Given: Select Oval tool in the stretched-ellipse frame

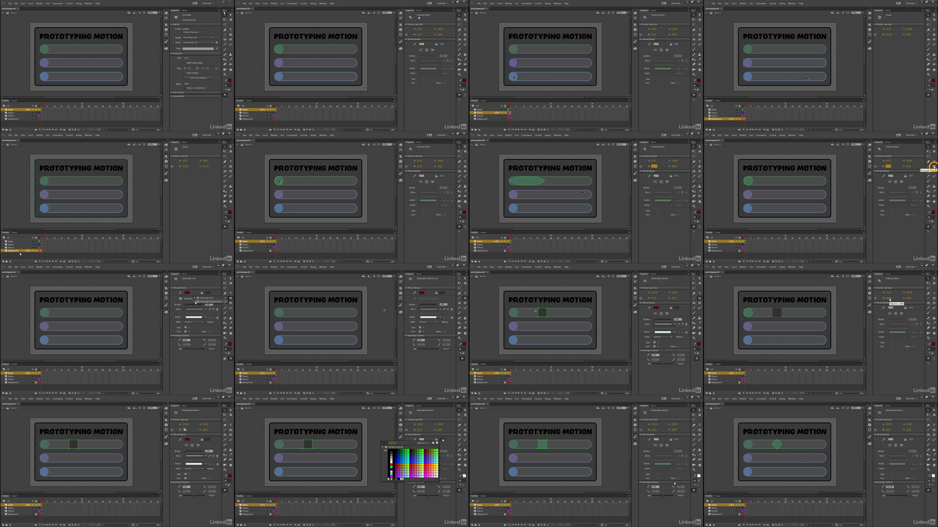Looking at the screenshot, I should tap(694, 171).
